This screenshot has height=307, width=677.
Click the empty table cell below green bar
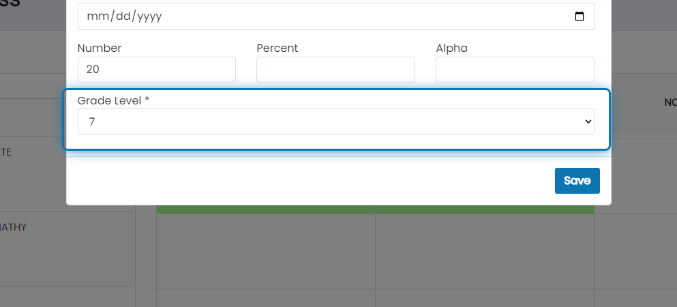[x=265, y=251]
